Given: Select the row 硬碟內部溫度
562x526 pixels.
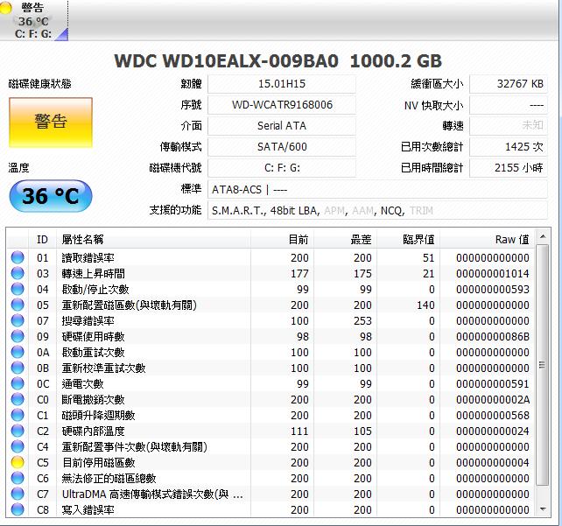Looking at the screenshot, I should coord(271,431).
